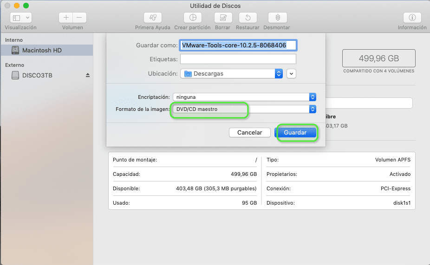430x265 pixels.
Task: Click the Primera Ayuda first aid icon
Action: pyautogui.click(x=153, y=18)
